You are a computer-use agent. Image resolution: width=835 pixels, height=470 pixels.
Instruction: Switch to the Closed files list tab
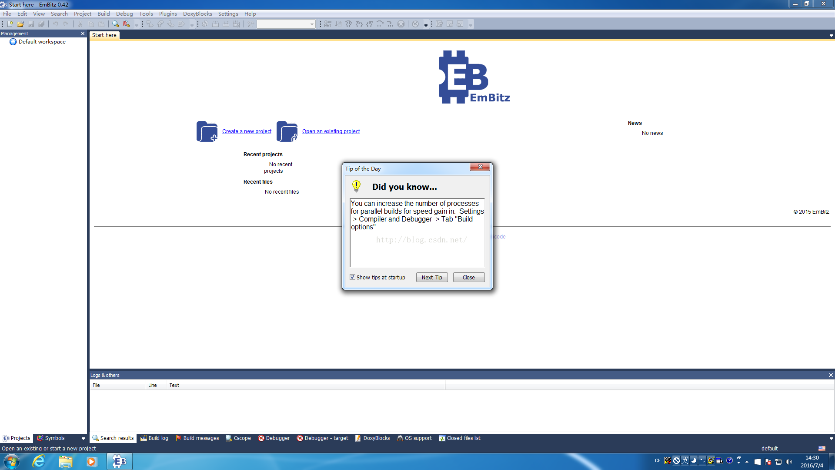(460, 438)
